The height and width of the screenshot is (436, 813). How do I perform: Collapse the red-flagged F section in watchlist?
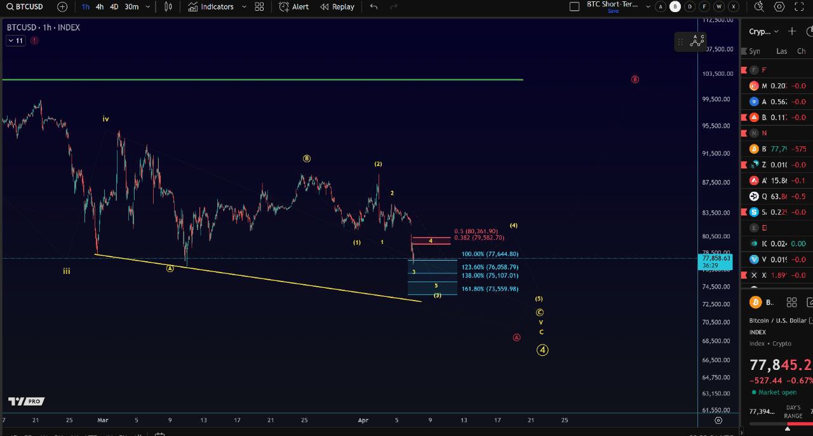pos(777,70)
